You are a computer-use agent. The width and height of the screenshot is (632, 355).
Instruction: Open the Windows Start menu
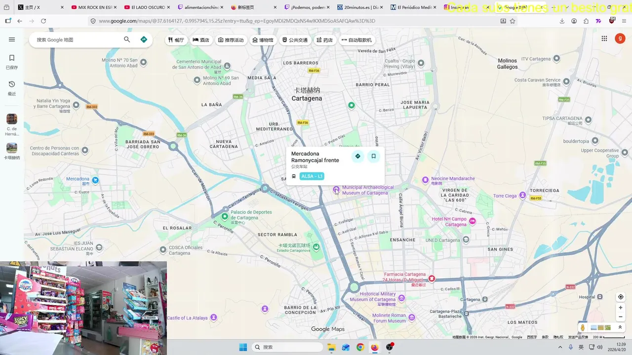click(243, 347)
